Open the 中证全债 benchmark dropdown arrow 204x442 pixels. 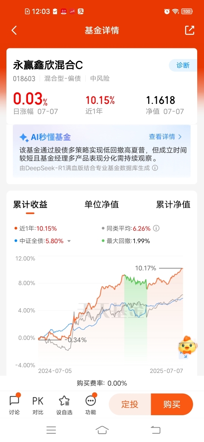[69, 241]
